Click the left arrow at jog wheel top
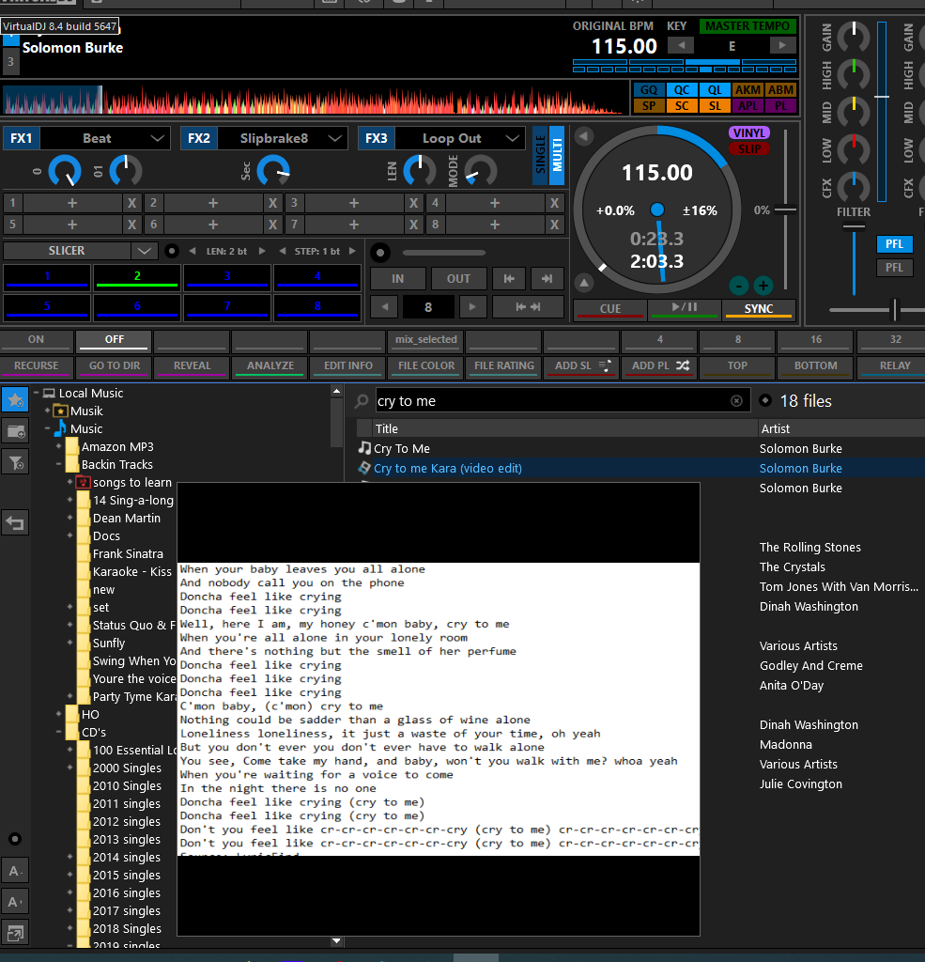Screen dimensions: 925x962 (584, 136)
